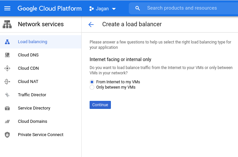This screenshot has height=157, width=238.
Task: Open Traffic Director from the sidebar
Action: click(32, 95)
